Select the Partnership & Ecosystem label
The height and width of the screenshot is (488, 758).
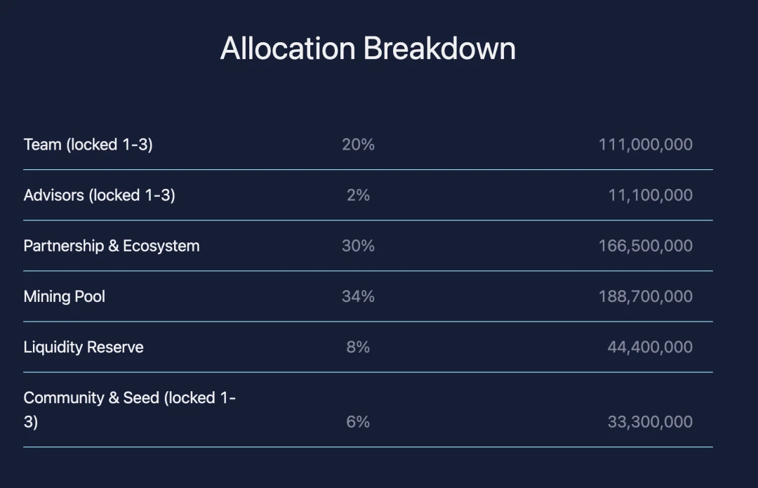coord(111,246)
